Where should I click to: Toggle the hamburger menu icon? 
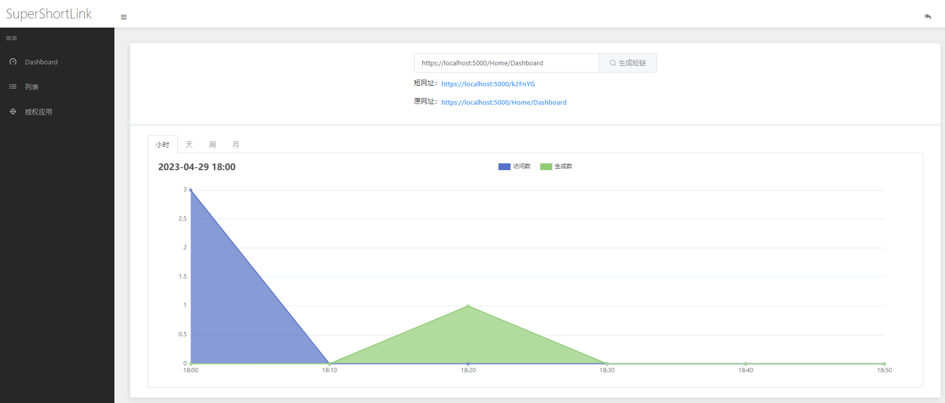pos(124,17)
